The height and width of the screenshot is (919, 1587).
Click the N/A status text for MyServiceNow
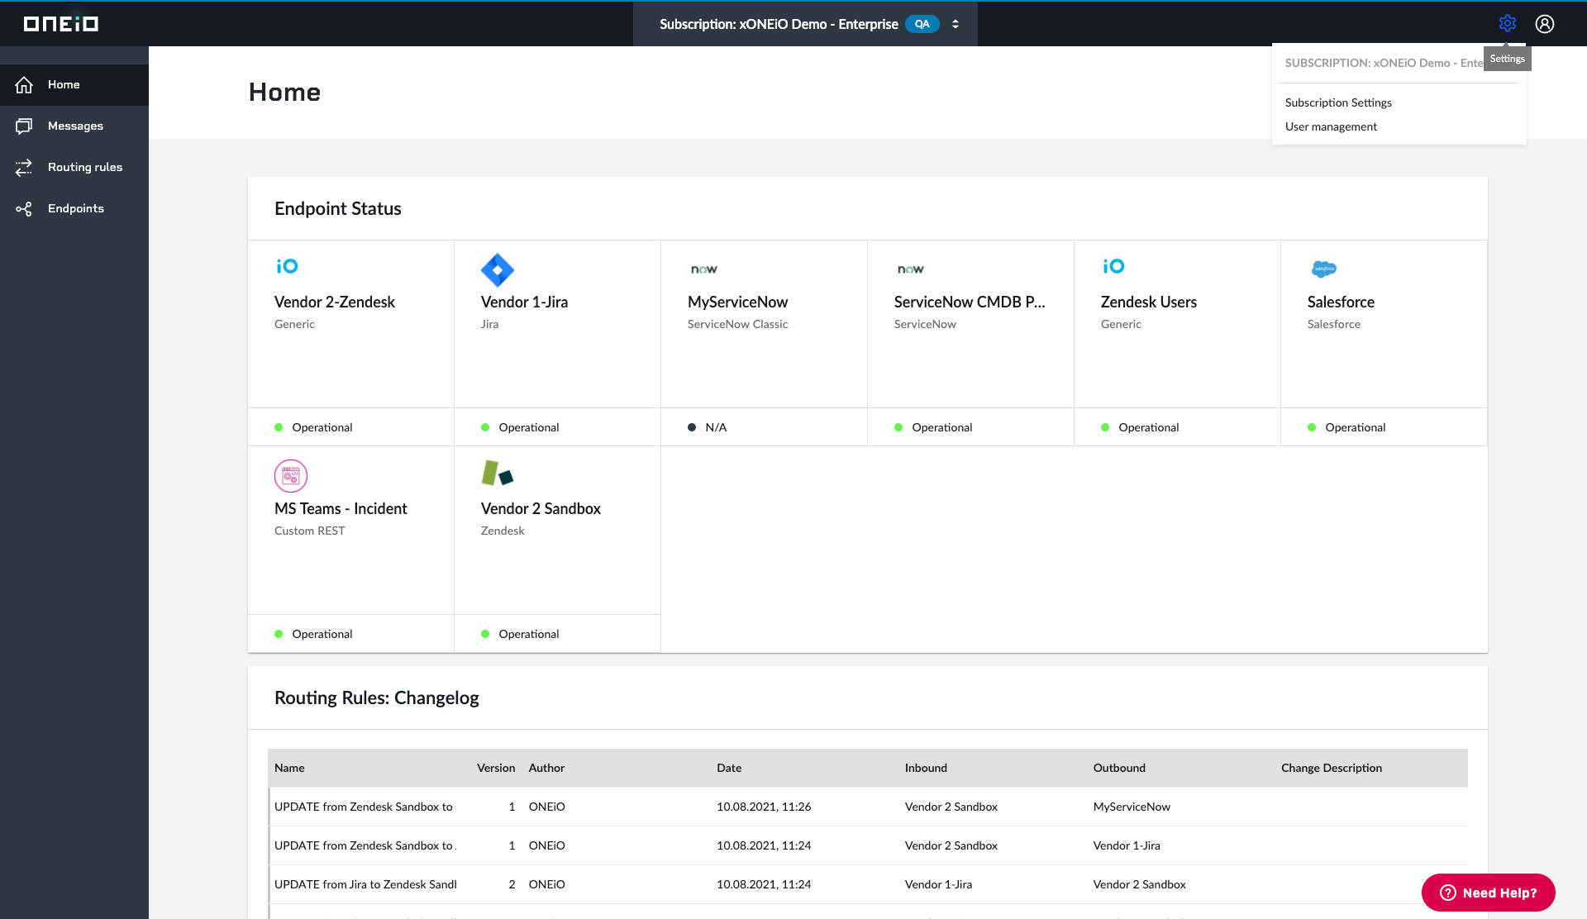pos(716,427)
